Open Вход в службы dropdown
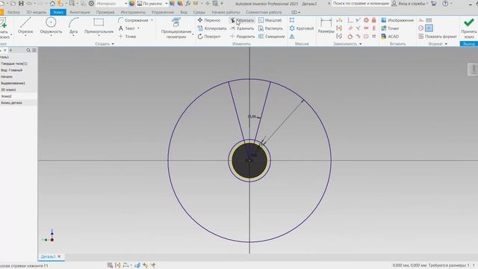This screenshot has height=269, width=478. 410,4
